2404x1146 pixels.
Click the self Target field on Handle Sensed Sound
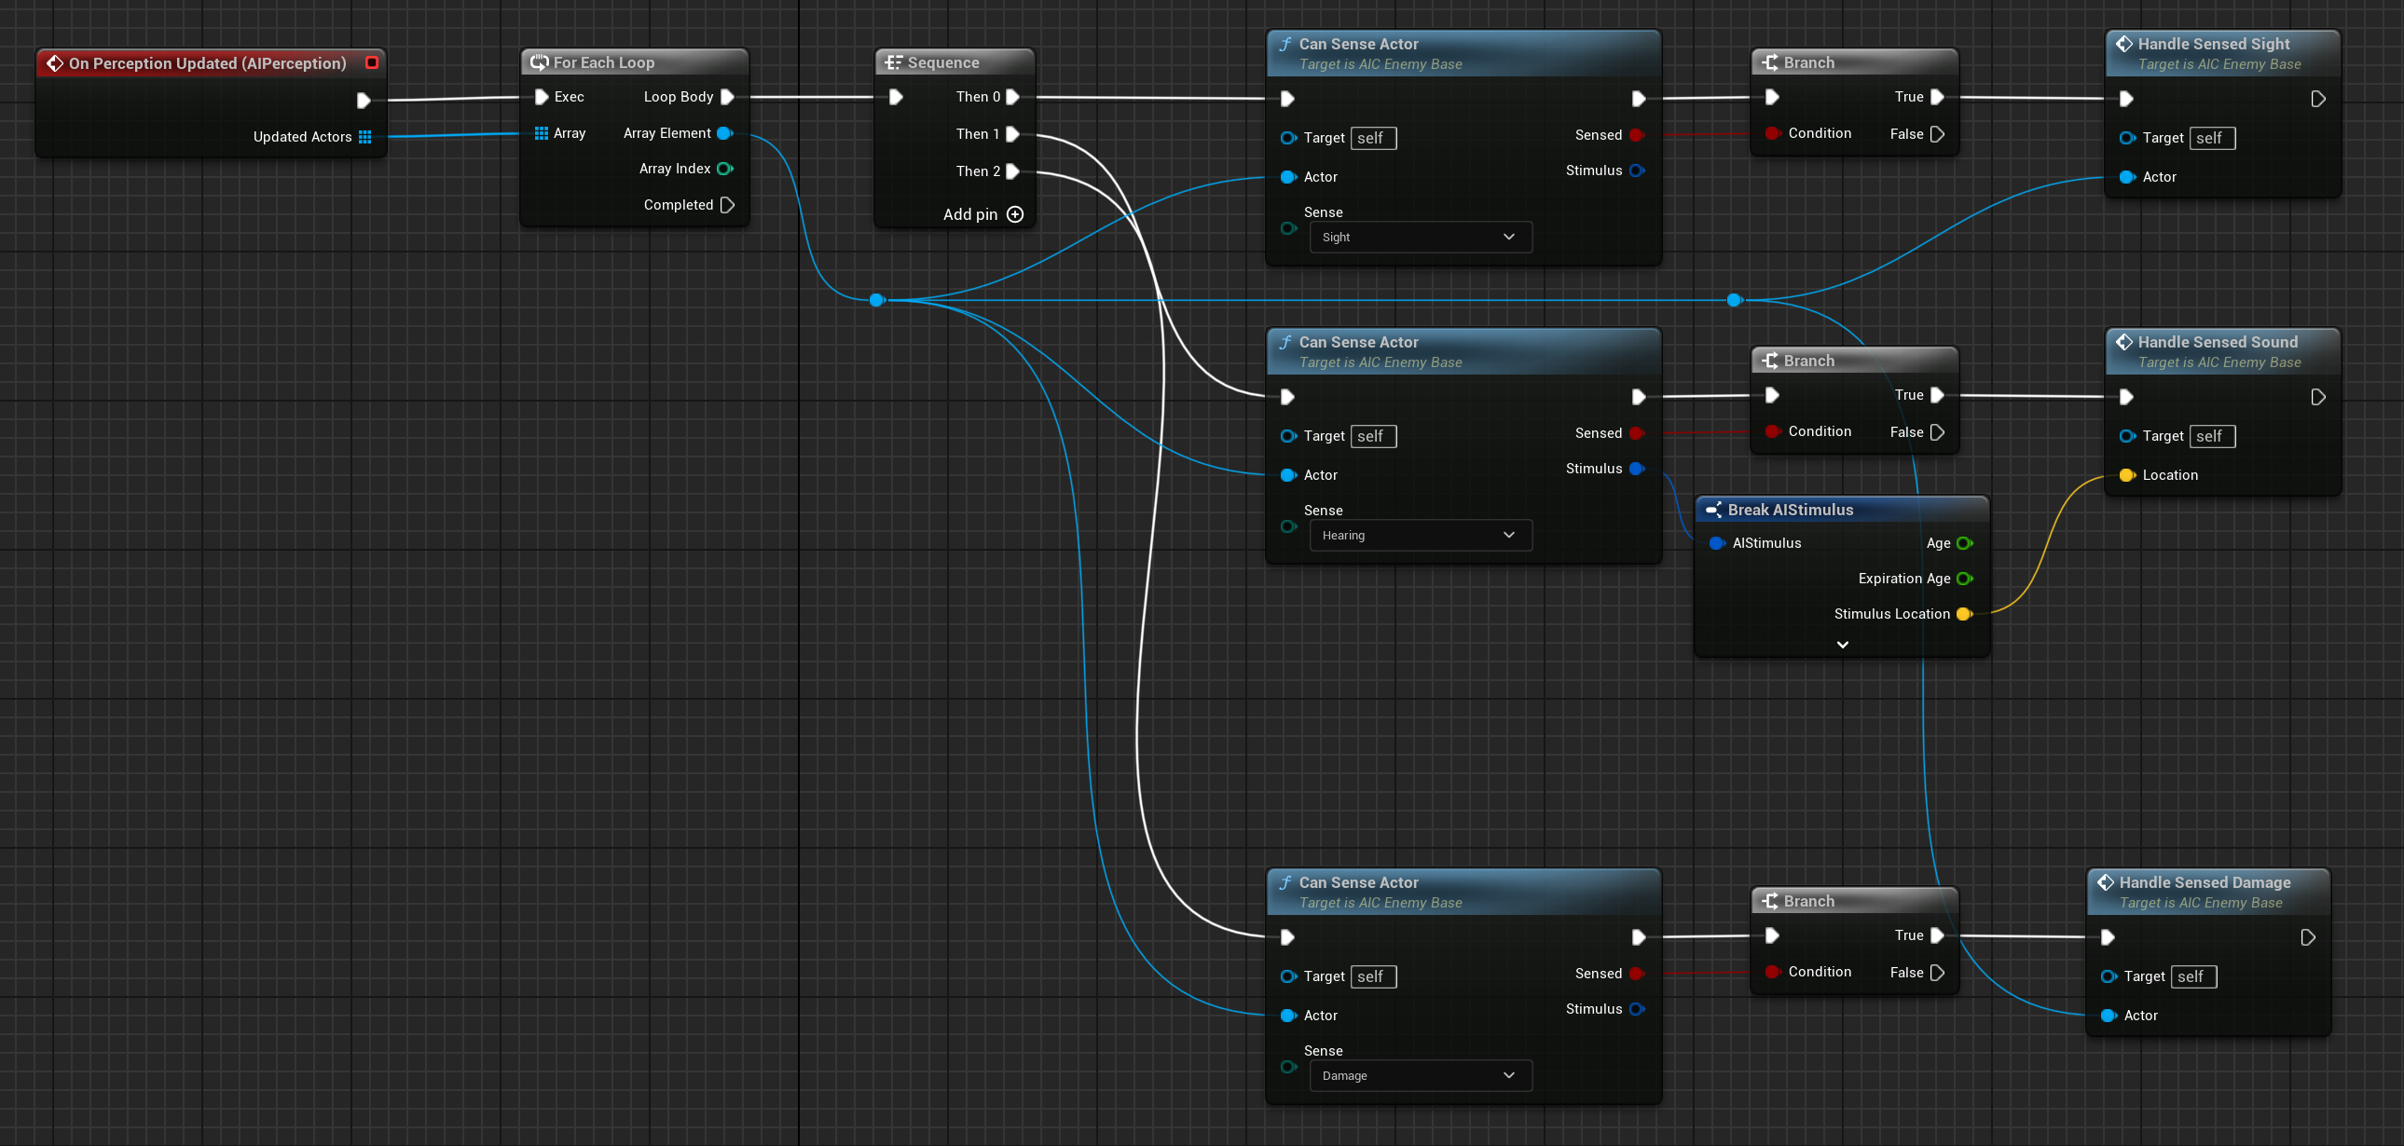click(x=2211, y=436)
